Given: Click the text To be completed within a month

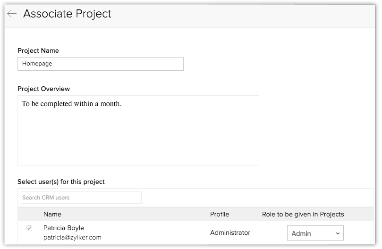Looking at the screenshot, I should click(x=72, y=104).
